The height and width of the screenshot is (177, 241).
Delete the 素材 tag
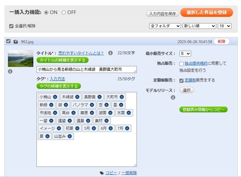coord(106,121)
